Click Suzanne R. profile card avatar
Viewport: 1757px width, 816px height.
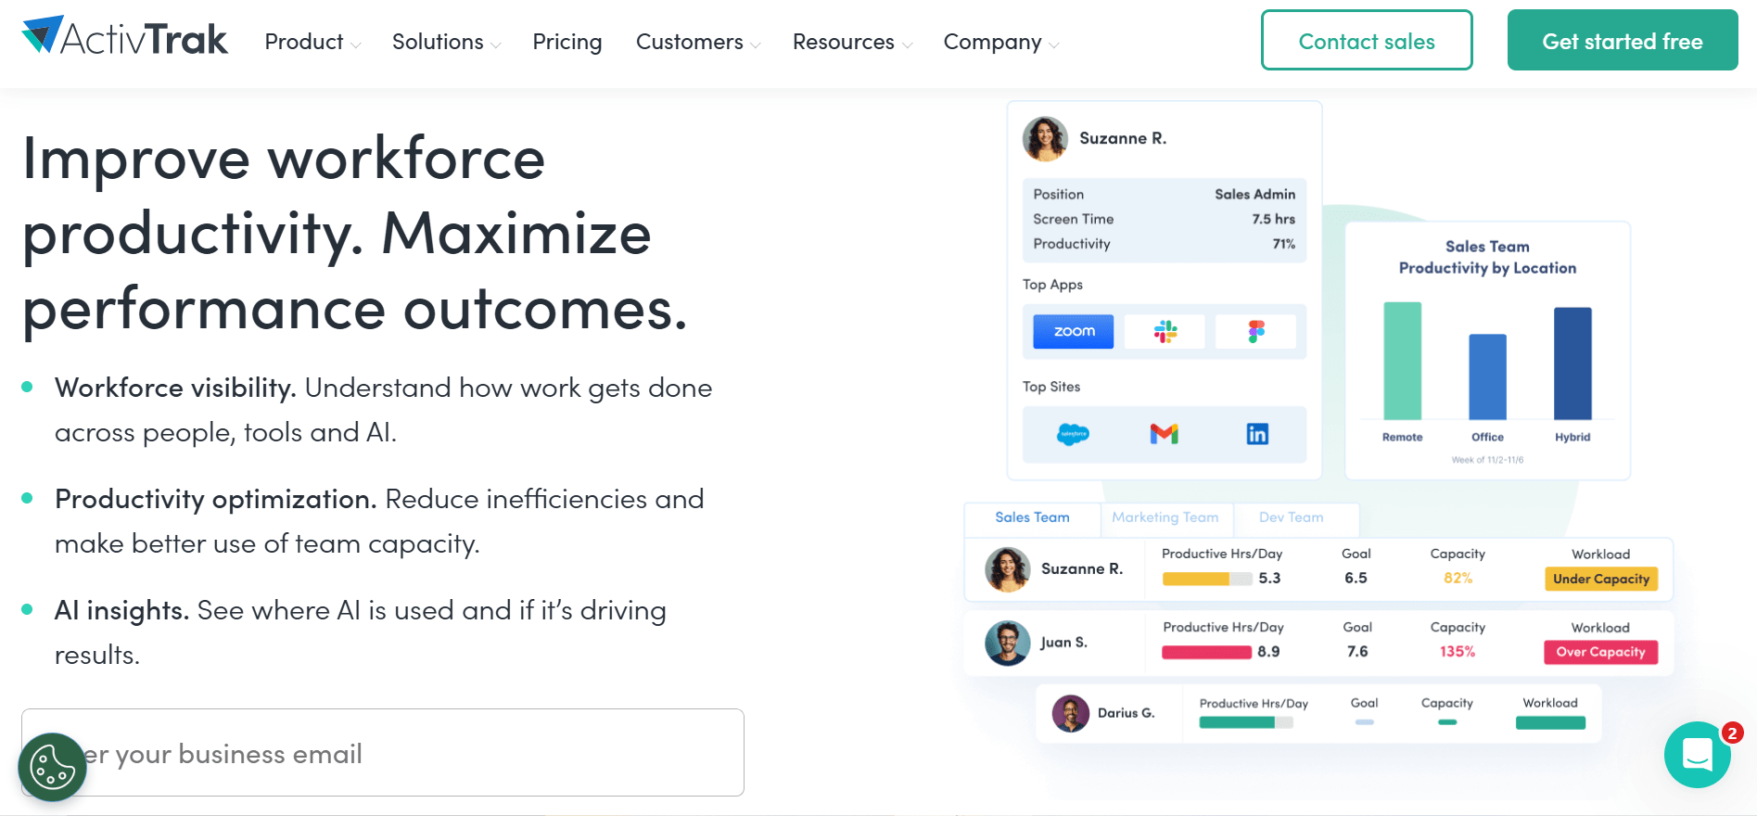pyautogui.click(x=1045, y=138)
